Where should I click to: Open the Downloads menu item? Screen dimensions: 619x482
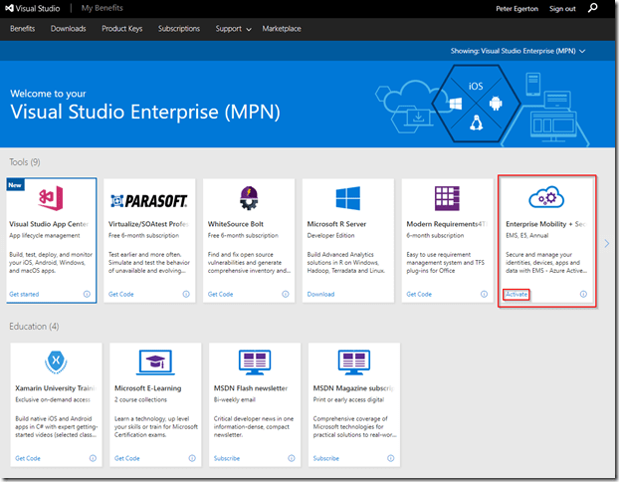click(68, 29)
